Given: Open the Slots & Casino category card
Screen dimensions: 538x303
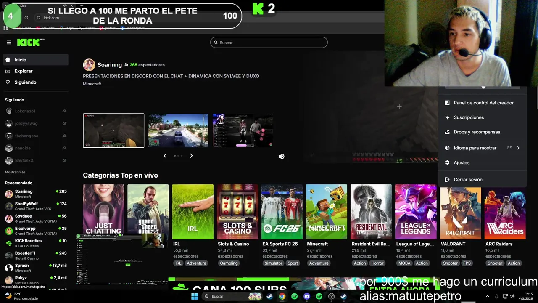Looking at the screenshot, I should click(x=237, y=212).
